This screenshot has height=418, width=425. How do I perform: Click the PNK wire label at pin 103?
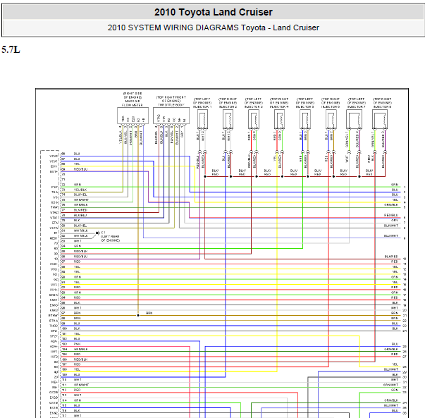77,344
